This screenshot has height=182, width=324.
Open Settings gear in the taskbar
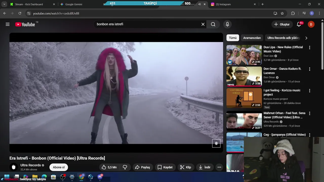click(x=72, y=177)
